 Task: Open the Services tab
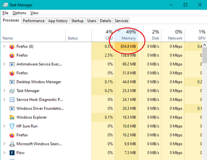coord(121,21)
